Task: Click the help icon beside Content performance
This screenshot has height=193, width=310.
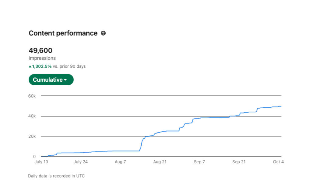Action: pos(103,33)
